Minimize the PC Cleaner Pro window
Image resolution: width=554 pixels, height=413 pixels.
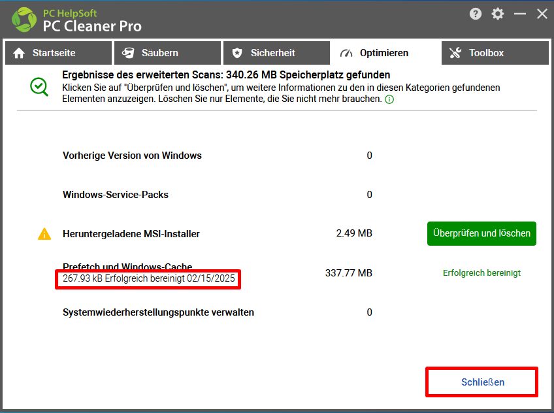tap(520, 14)
